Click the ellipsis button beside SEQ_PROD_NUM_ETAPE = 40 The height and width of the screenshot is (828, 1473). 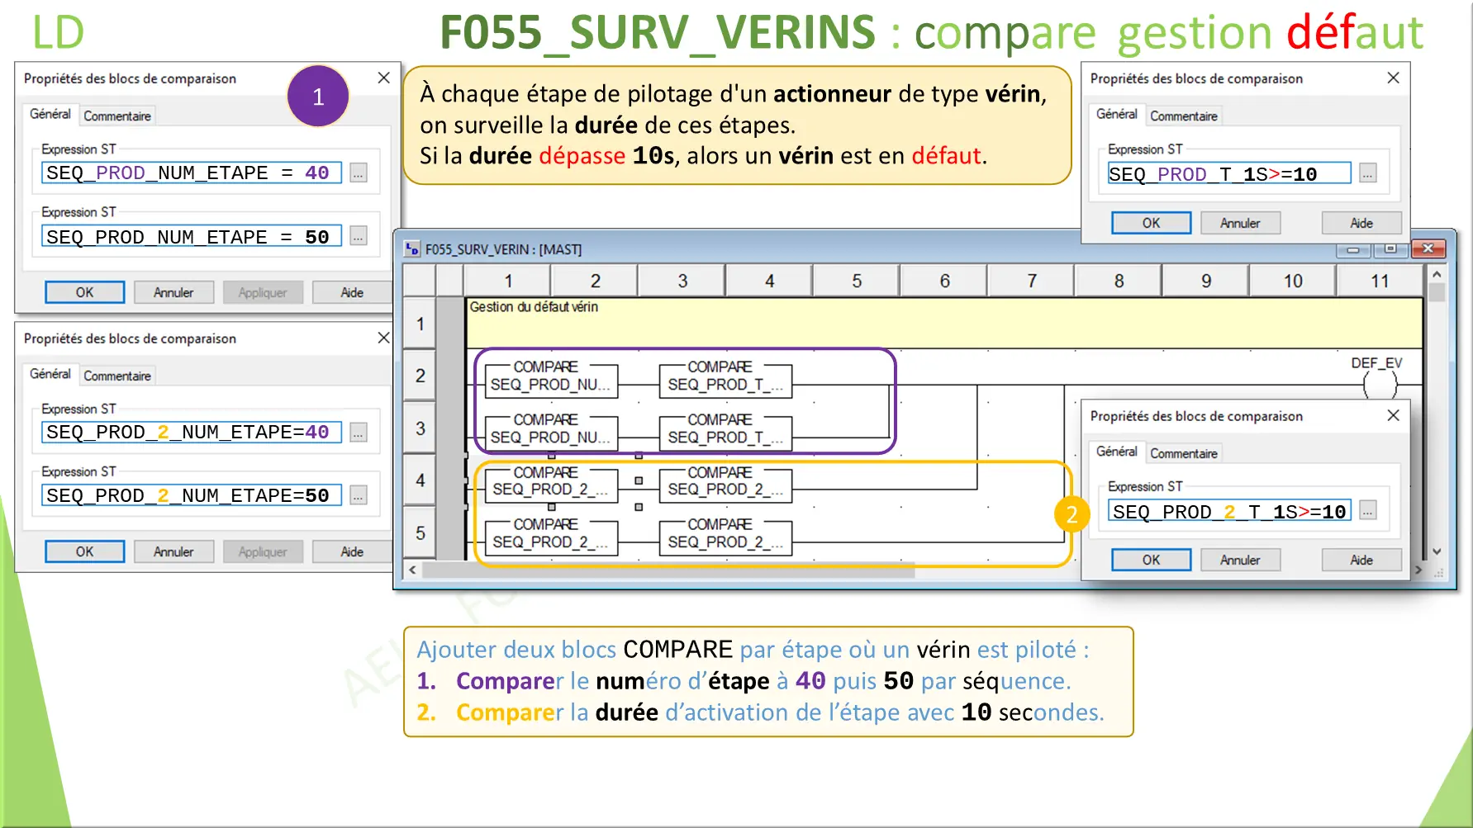click(x=358, y=173)
